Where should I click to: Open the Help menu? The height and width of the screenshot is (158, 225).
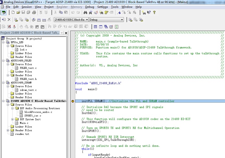point(139,7)
